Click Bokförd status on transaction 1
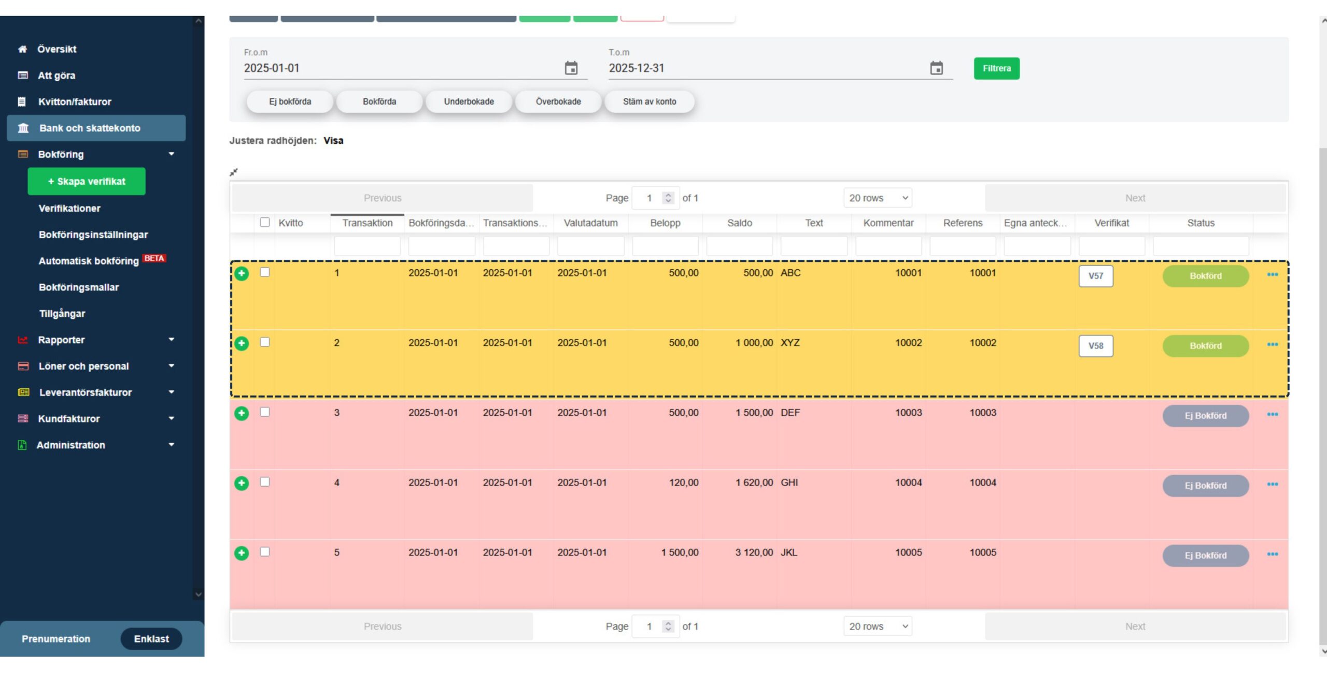 click(1206, 276)
